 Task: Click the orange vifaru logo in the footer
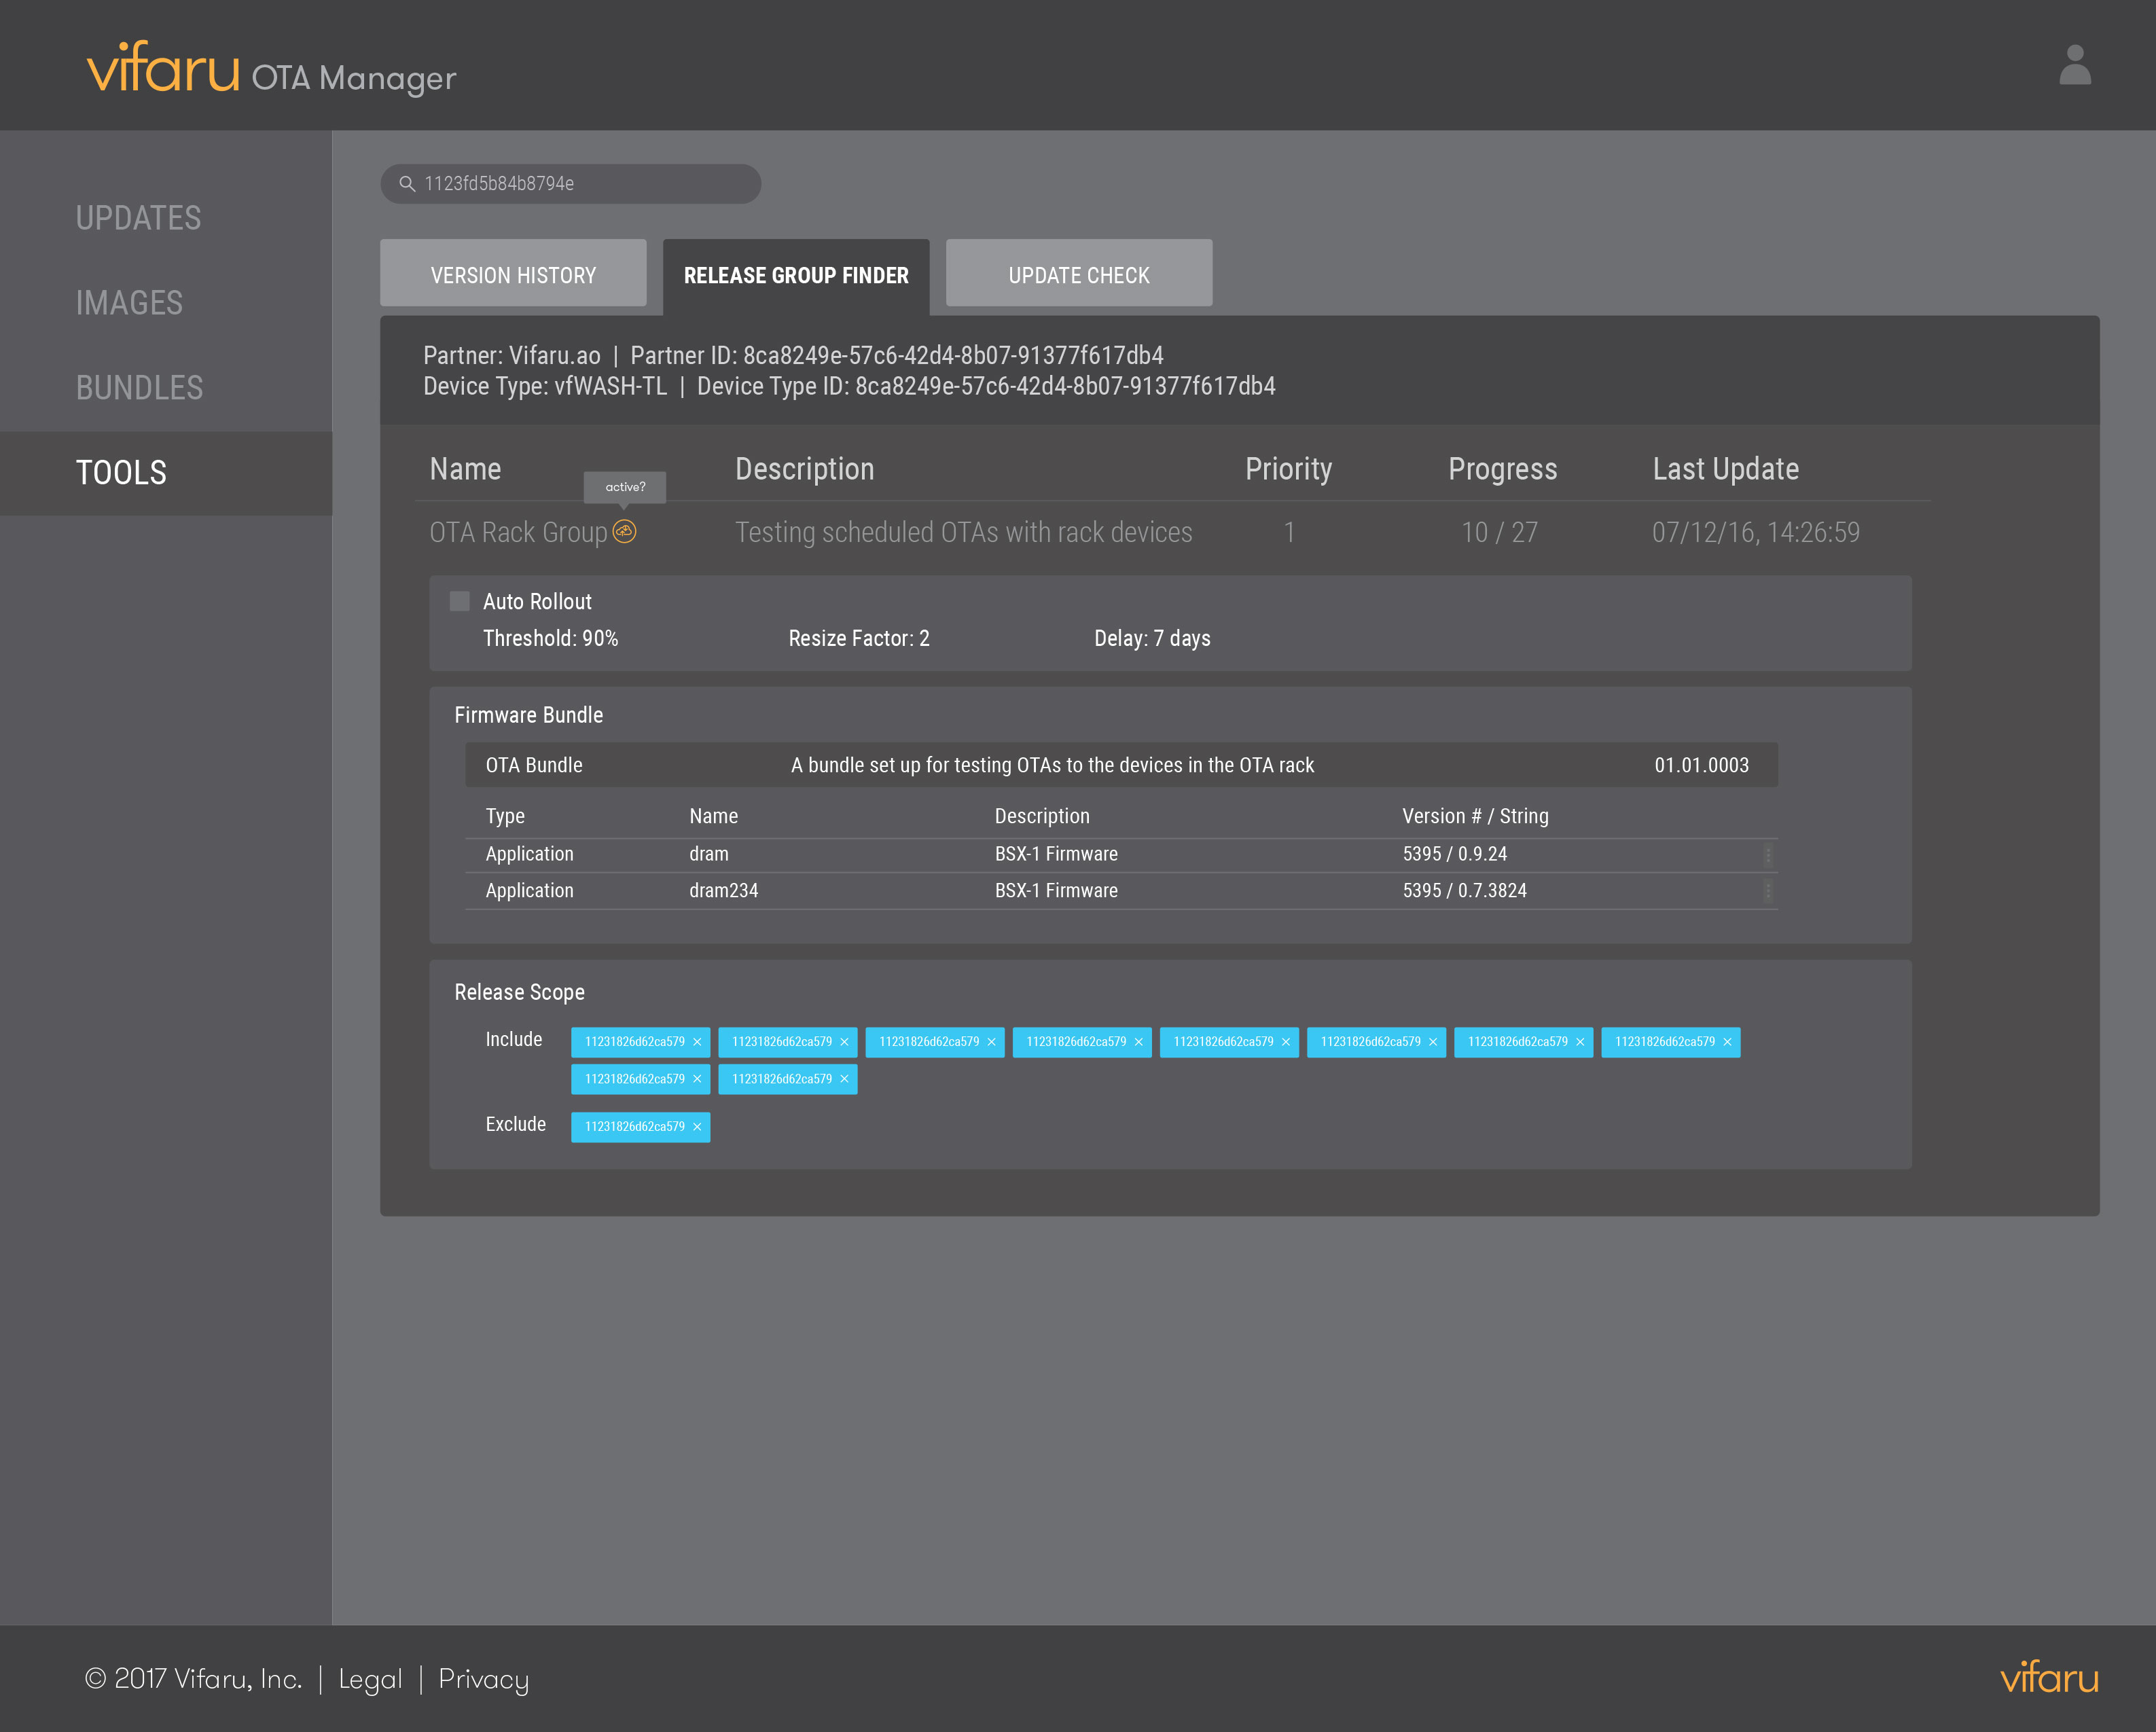(x=2049, y=1677)
